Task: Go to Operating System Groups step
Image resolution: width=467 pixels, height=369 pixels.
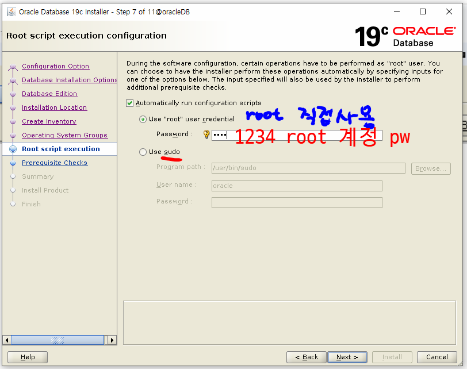Action: coord(64,135)
